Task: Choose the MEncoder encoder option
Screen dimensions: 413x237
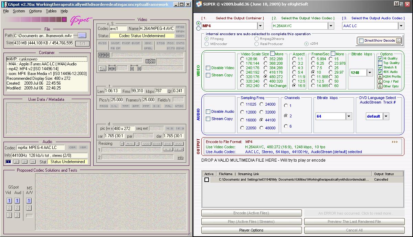Action: click(207, 44)
